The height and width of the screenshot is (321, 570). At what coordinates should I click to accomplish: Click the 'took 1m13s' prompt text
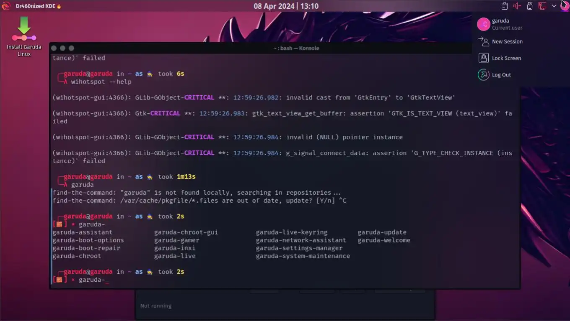177,177
